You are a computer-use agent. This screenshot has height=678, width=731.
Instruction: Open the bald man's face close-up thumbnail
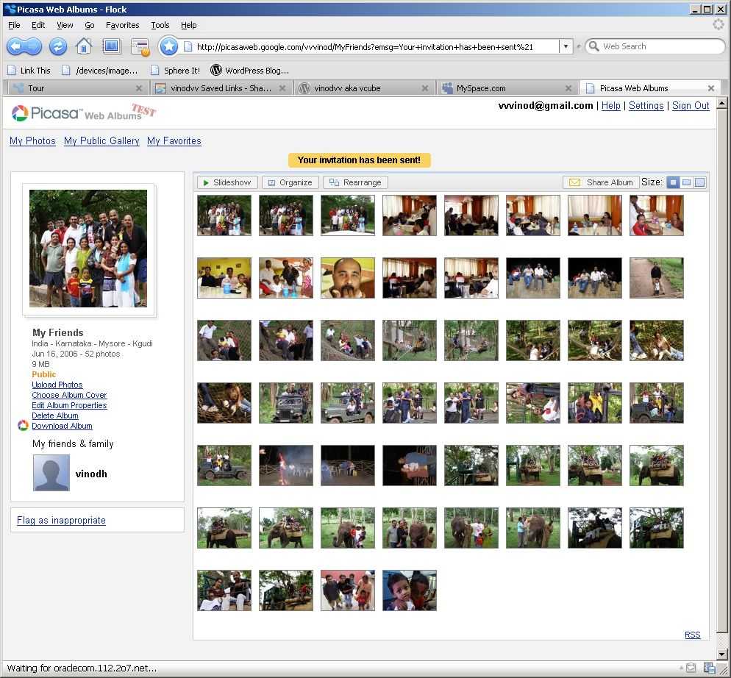click(347, 278)
